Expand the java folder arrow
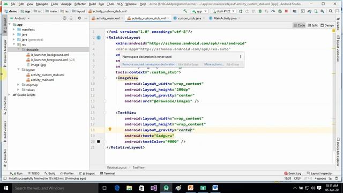 (14, 34)
